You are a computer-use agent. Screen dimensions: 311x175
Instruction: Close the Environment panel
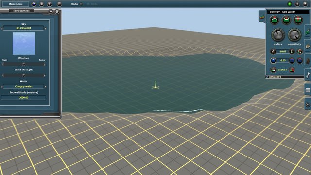[x=57, y=12]
